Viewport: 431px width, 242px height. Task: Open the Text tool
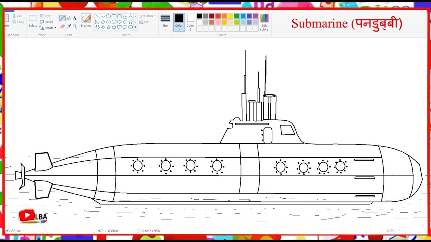pyautogui.click(x=74, y=18)
